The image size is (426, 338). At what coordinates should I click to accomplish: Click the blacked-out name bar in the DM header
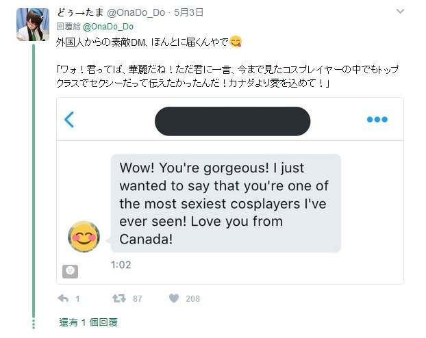pos(232,120)
